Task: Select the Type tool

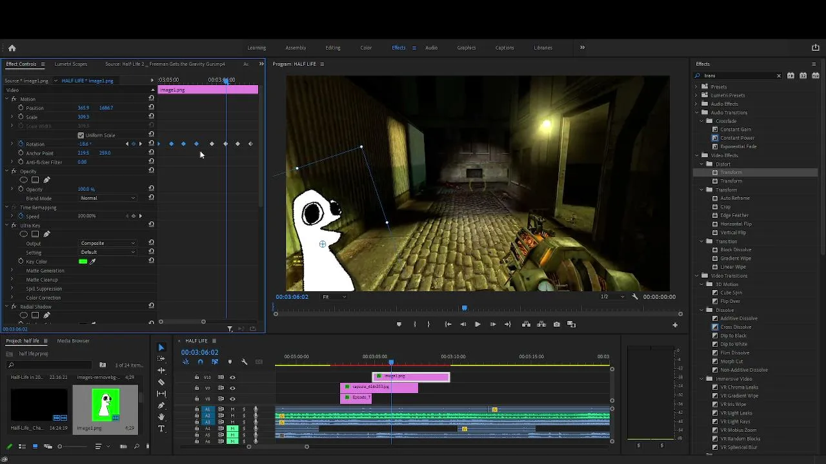Action: [x=161, y=429]
